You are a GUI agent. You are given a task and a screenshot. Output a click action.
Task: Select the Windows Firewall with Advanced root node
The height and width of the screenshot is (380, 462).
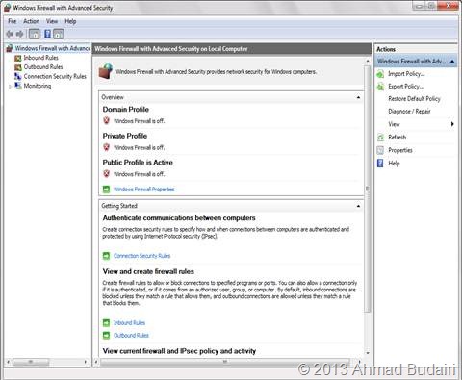[x=52, y=48]
